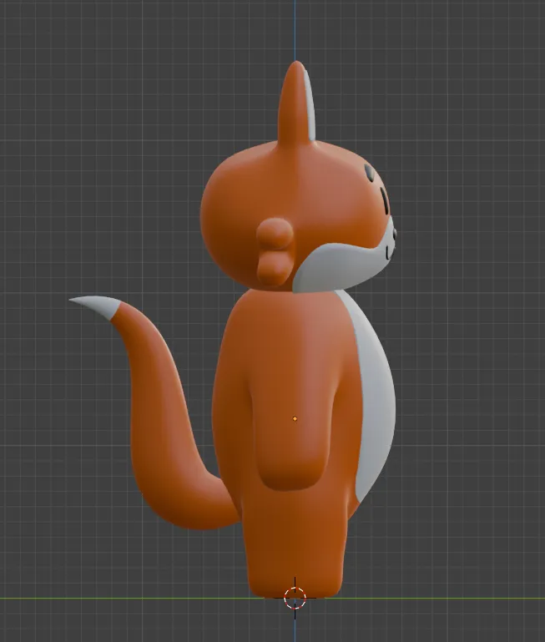
Task: Select the orange object origin dot
Action: (295, 418)
